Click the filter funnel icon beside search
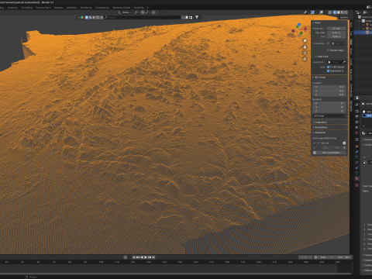Viewport: 372px width, 279px height. [197, 18]
